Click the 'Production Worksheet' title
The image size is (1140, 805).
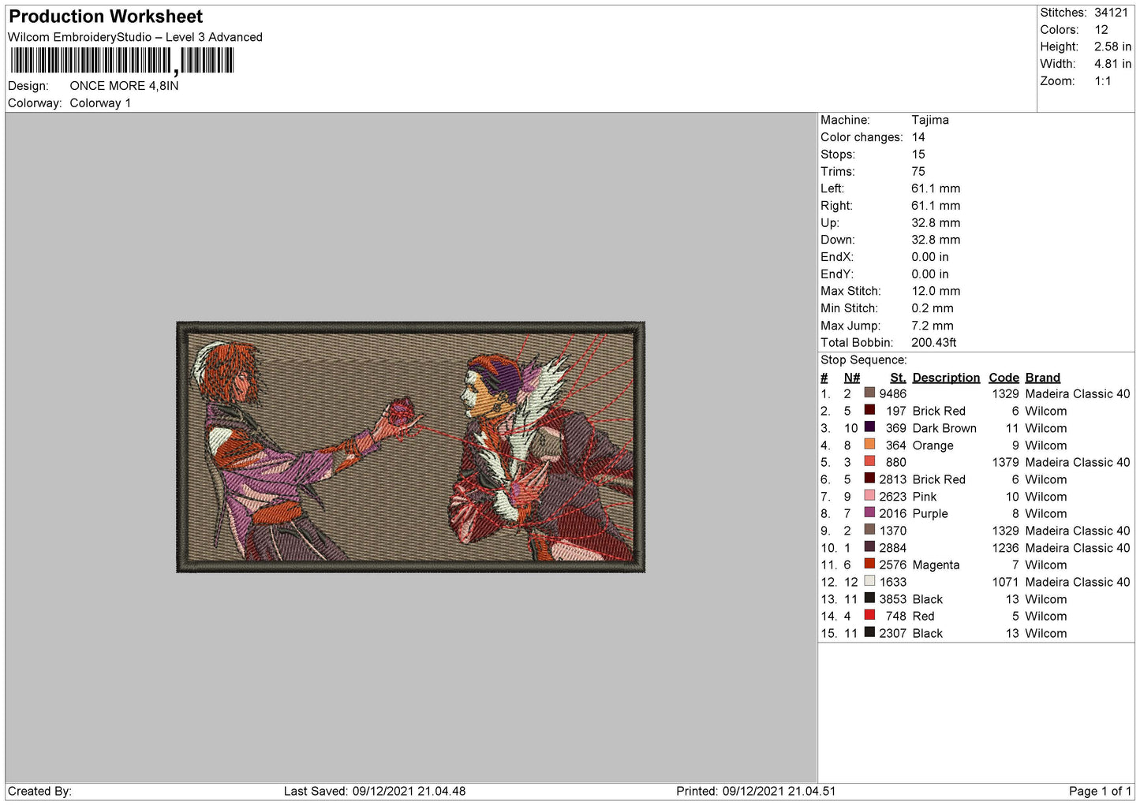click(106, 17)
